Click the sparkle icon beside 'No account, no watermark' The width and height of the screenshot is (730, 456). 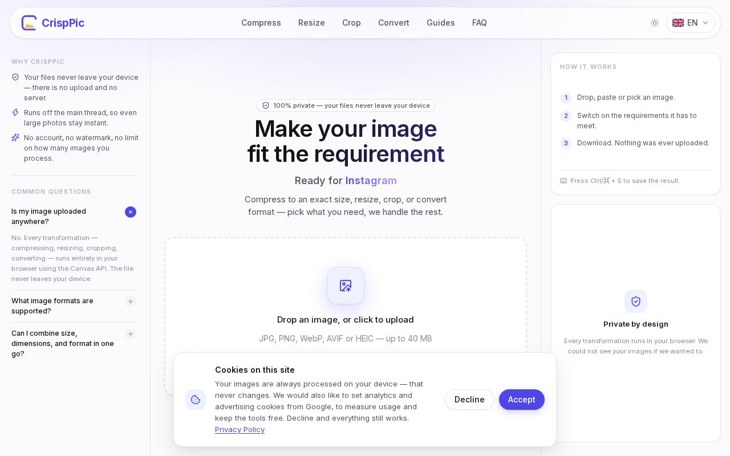point(15,137)
